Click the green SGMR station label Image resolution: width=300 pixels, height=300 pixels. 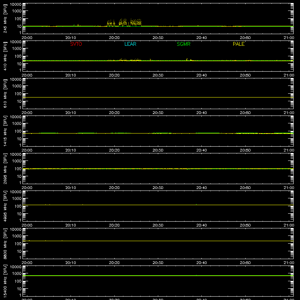pos(183,44)
